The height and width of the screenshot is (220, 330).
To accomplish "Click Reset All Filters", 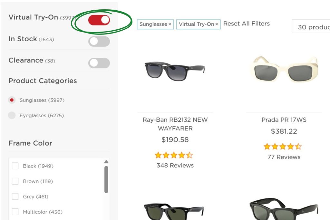I will click(x=246, y=24).
